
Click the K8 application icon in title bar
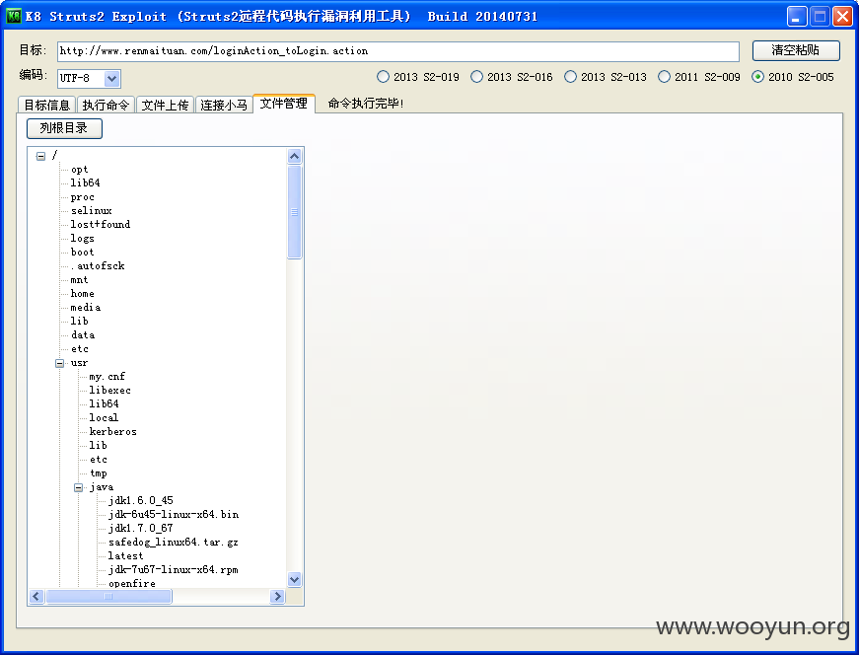pyautogui.click(x=13, y=16)
